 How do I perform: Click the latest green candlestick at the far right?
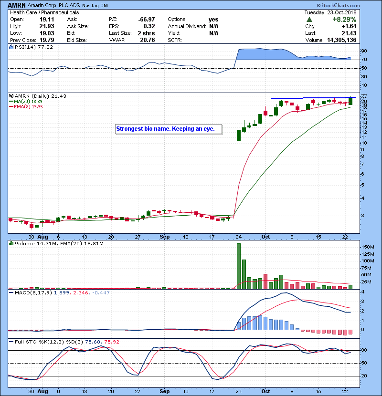pyautogui.click(x=350, y=101)
